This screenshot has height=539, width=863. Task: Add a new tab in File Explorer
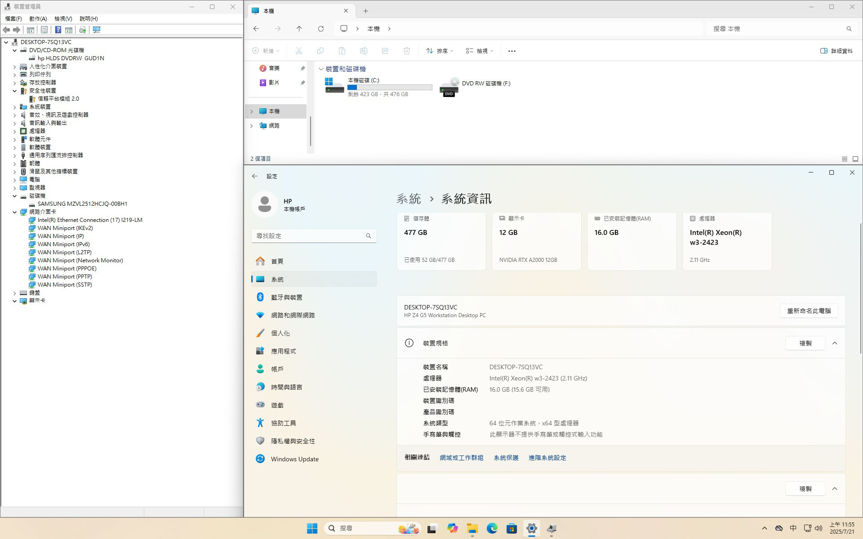coord(365,11)
